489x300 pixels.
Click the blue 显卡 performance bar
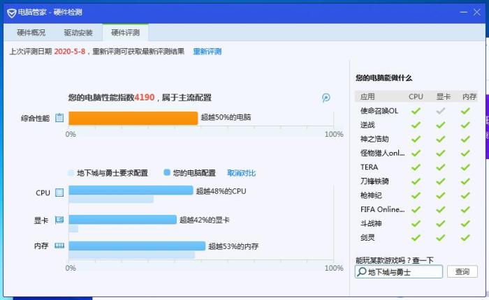pyautogui.click(x=122, y=219)
